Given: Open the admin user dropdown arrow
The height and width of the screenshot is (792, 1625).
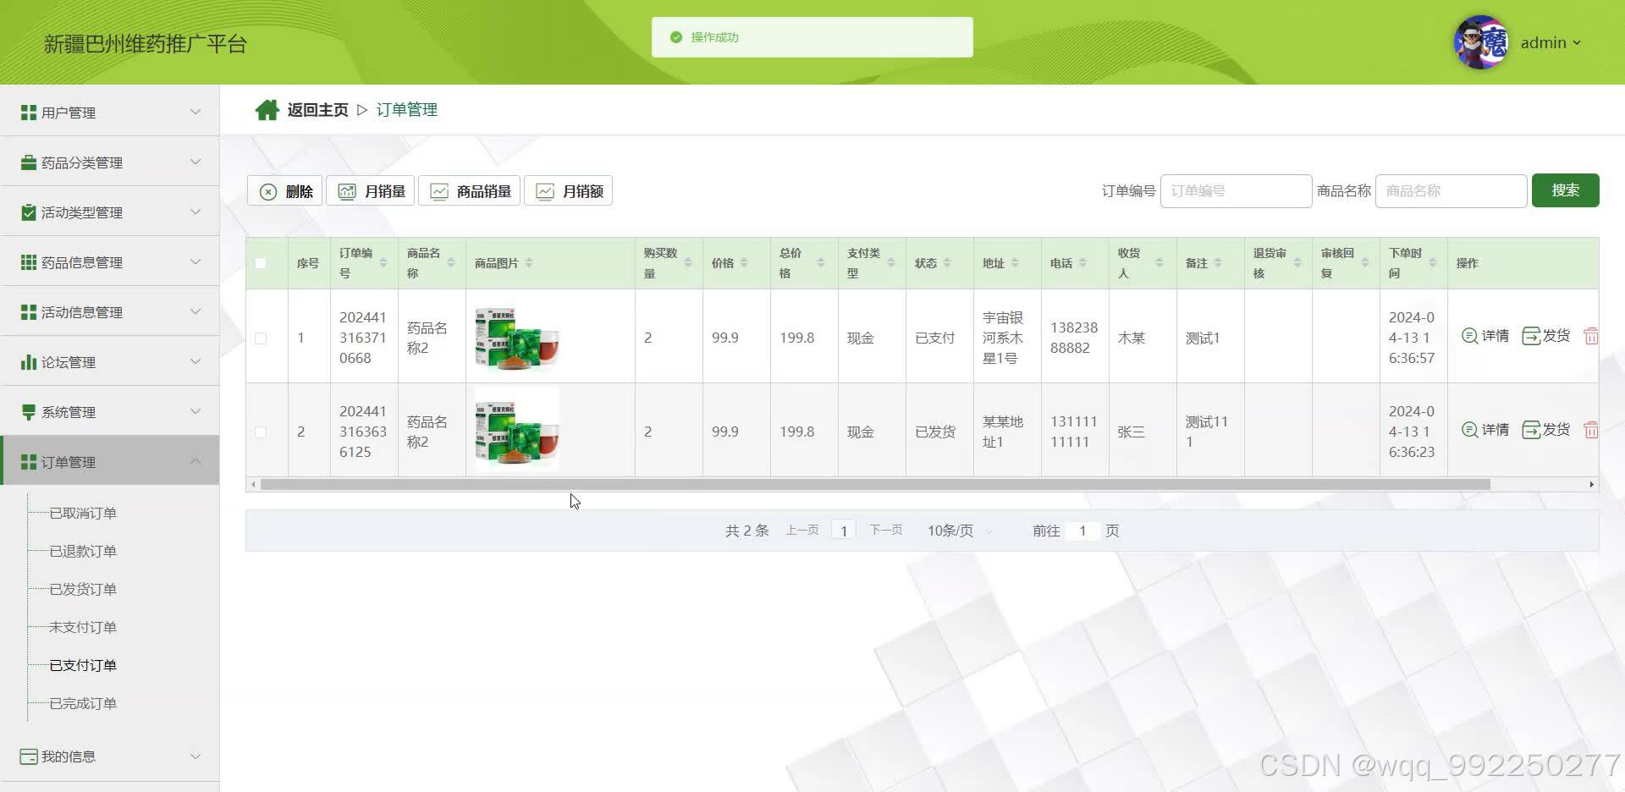Looking at the screenshot, I should click(x=1577, y=43).
